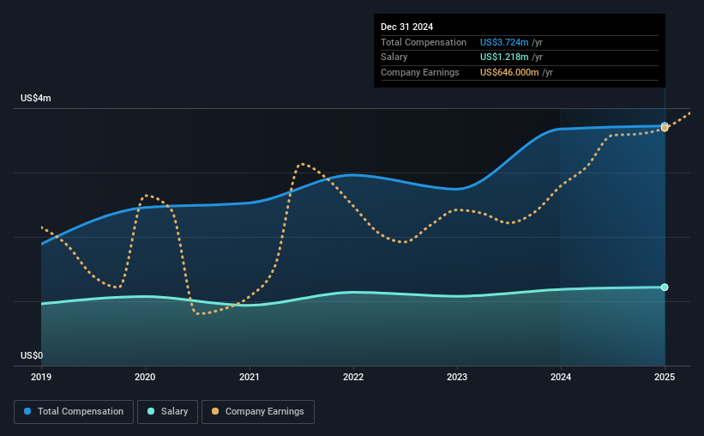
Task: Select the Salary data point marker at 2025
Action: tap(665, 288)
